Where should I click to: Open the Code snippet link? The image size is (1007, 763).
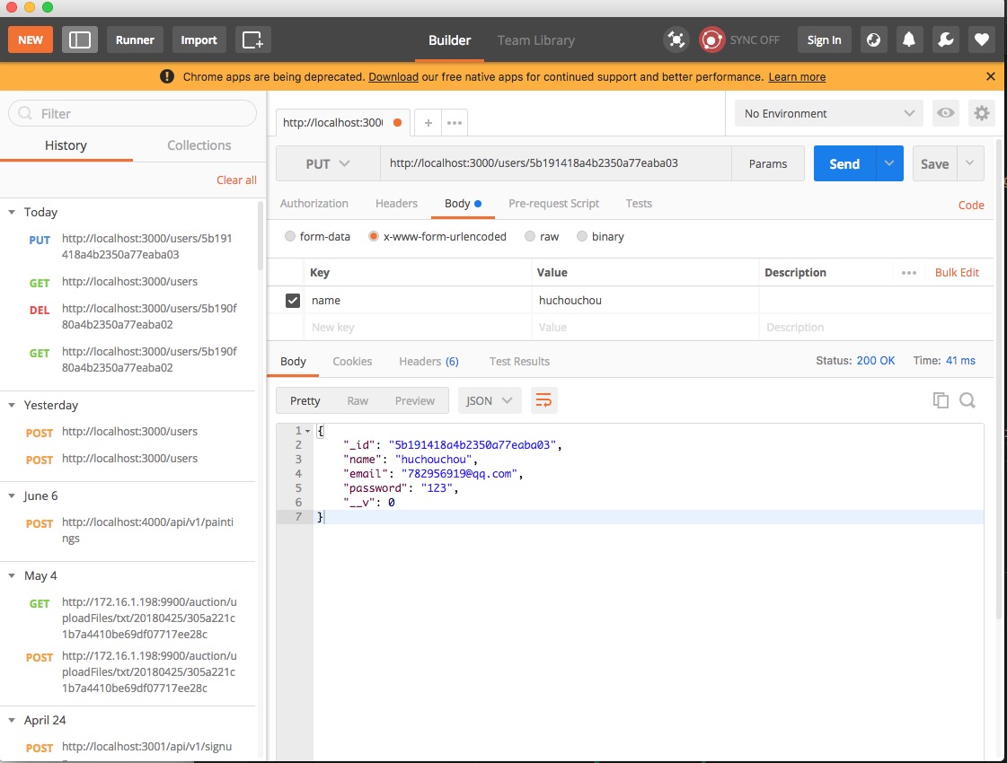click(x=971, y=206)
